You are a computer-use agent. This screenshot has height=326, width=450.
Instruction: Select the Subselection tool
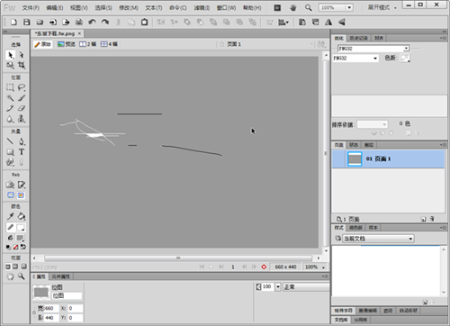click(22, 55)
